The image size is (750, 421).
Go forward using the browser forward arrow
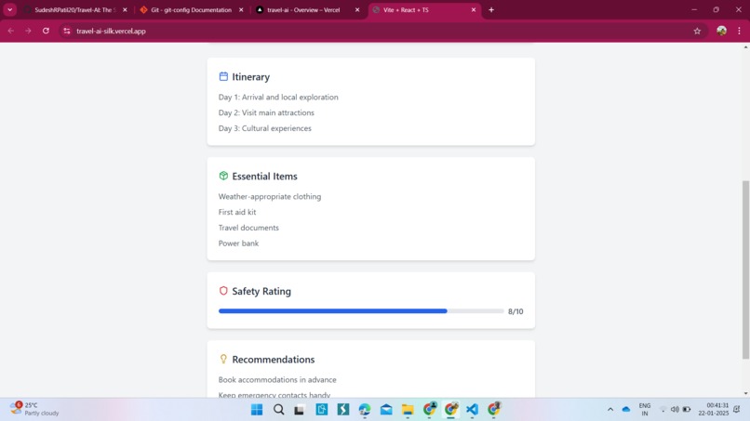(x=28, y=31)
